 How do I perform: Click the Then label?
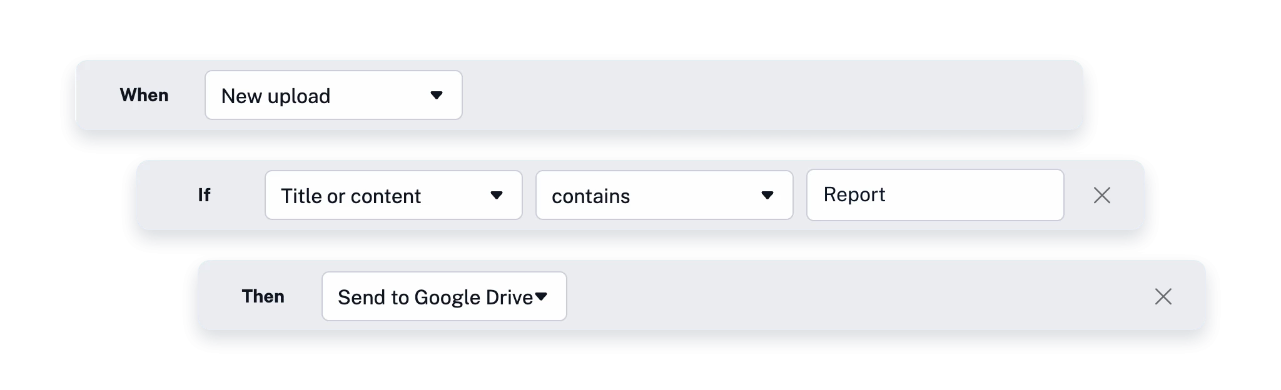[263, 296]
